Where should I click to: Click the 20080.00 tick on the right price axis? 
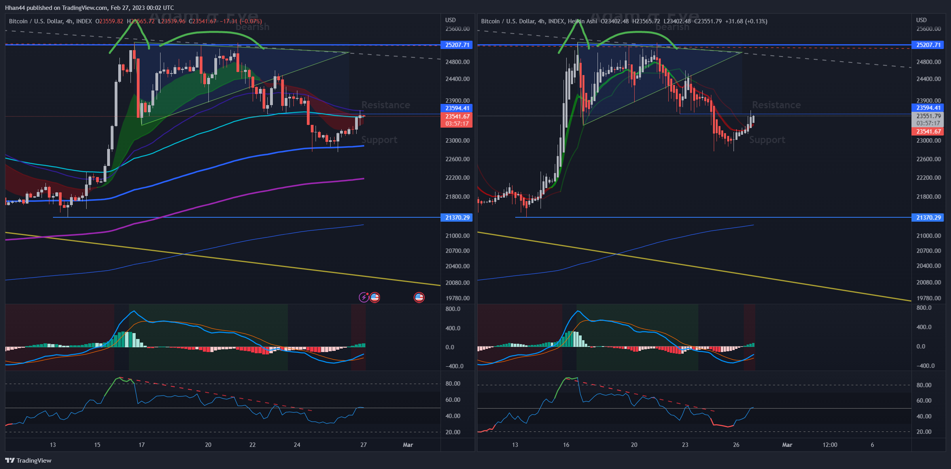(x=928, y=283)
